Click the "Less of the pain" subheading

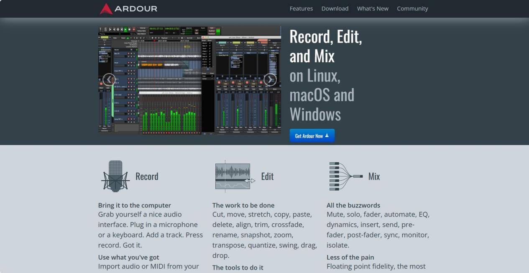tap(350, 257)
